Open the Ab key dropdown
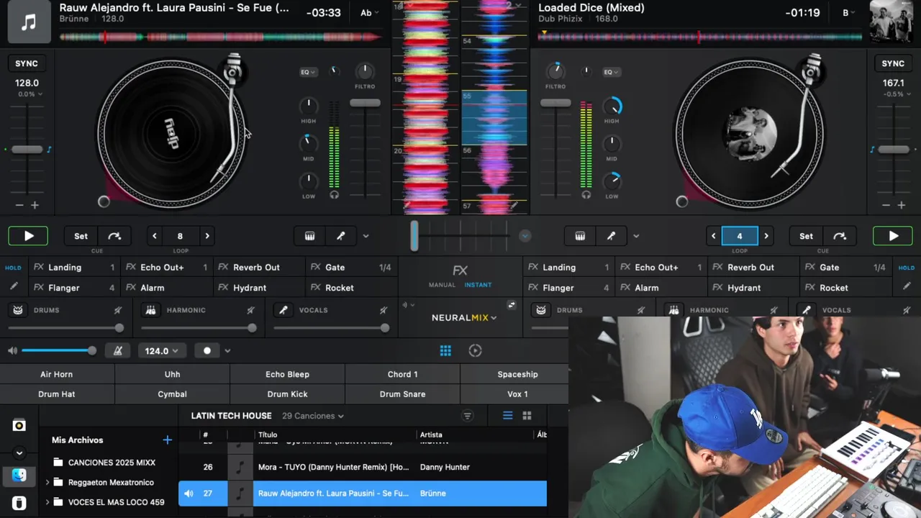921x518 pixels. pos(369,13)
